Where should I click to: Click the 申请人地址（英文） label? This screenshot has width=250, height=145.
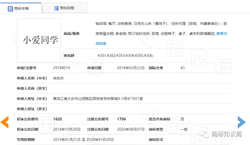[32, 109]
